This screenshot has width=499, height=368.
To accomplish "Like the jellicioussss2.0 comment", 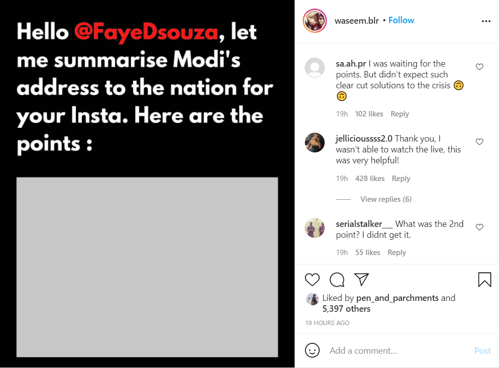I will [x=479, y=142].
